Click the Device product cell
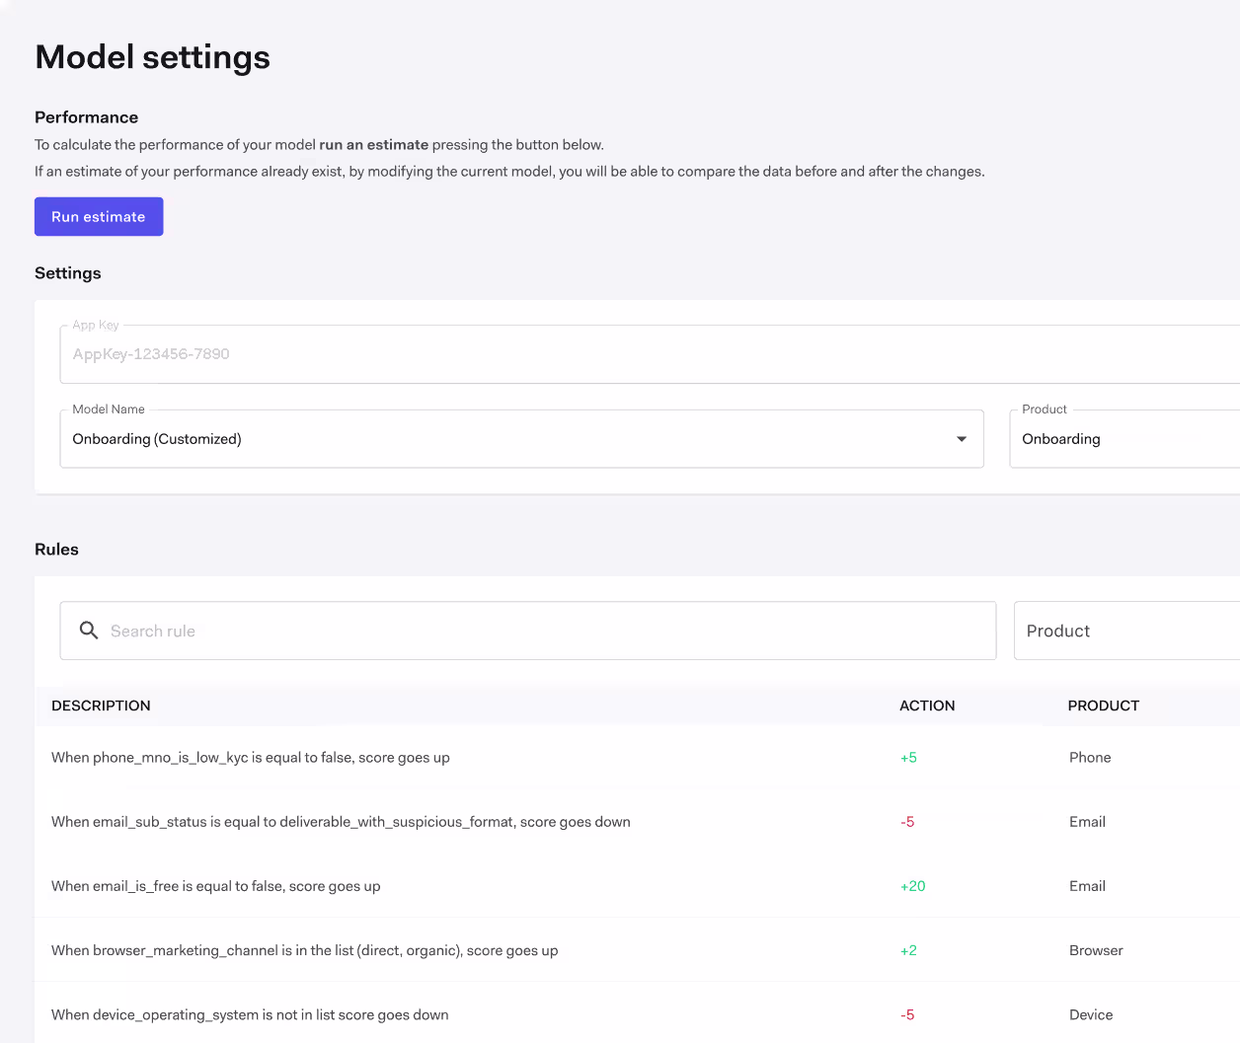 coord(1091,1014)
